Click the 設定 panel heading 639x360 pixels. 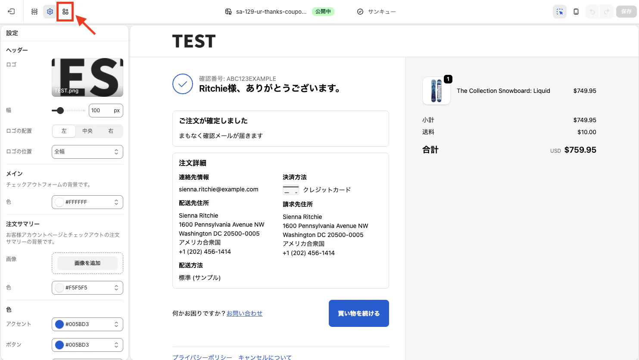tap(12, 33)
